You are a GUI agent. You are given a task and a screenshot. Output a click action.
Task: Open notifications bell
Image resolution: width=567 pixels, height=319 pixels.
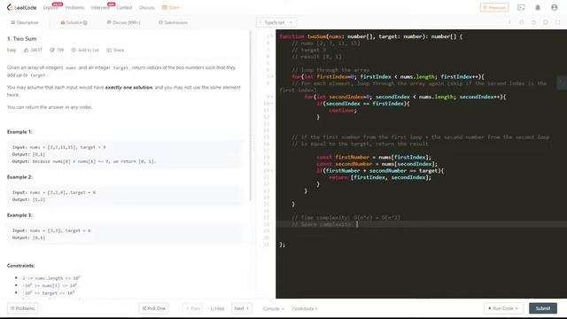coord(538,8)
